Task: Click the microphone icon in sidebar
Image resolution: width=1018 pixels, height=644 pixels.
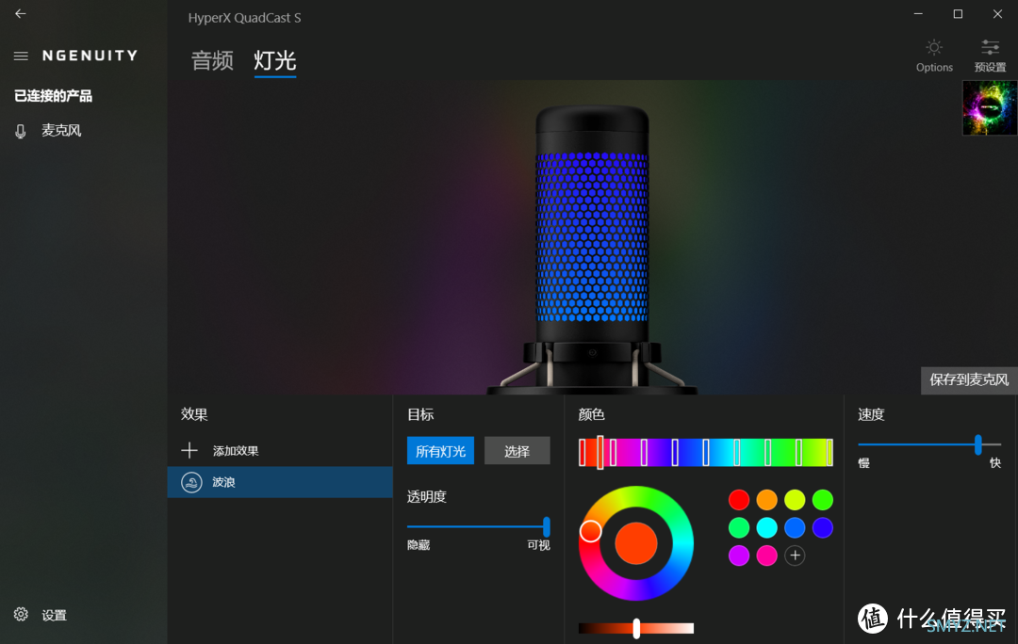Action: 21,132
